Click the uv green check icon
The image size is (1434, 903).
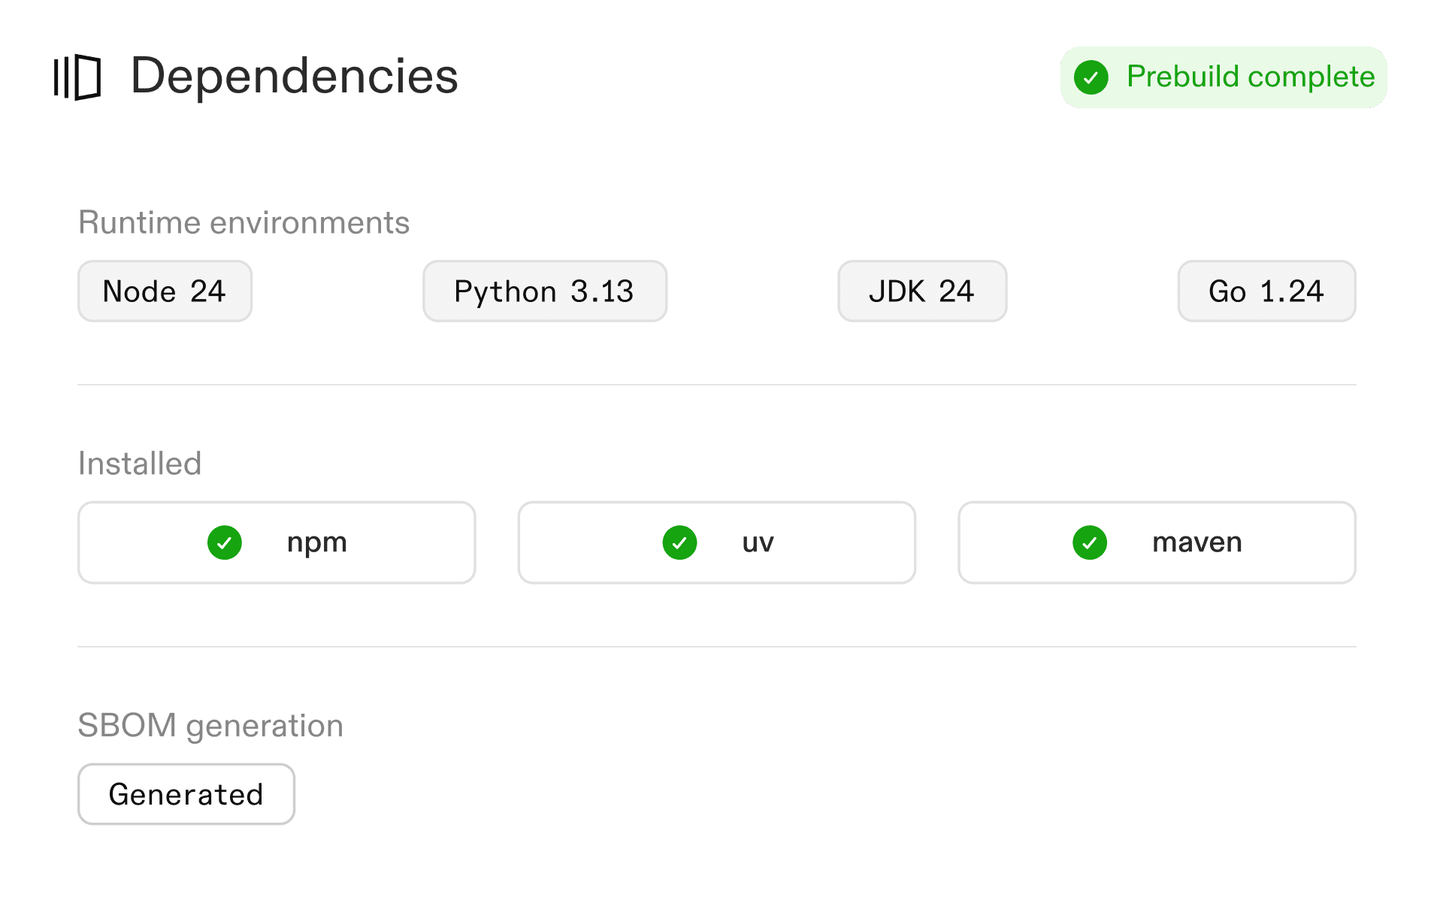tap(679, 542)
